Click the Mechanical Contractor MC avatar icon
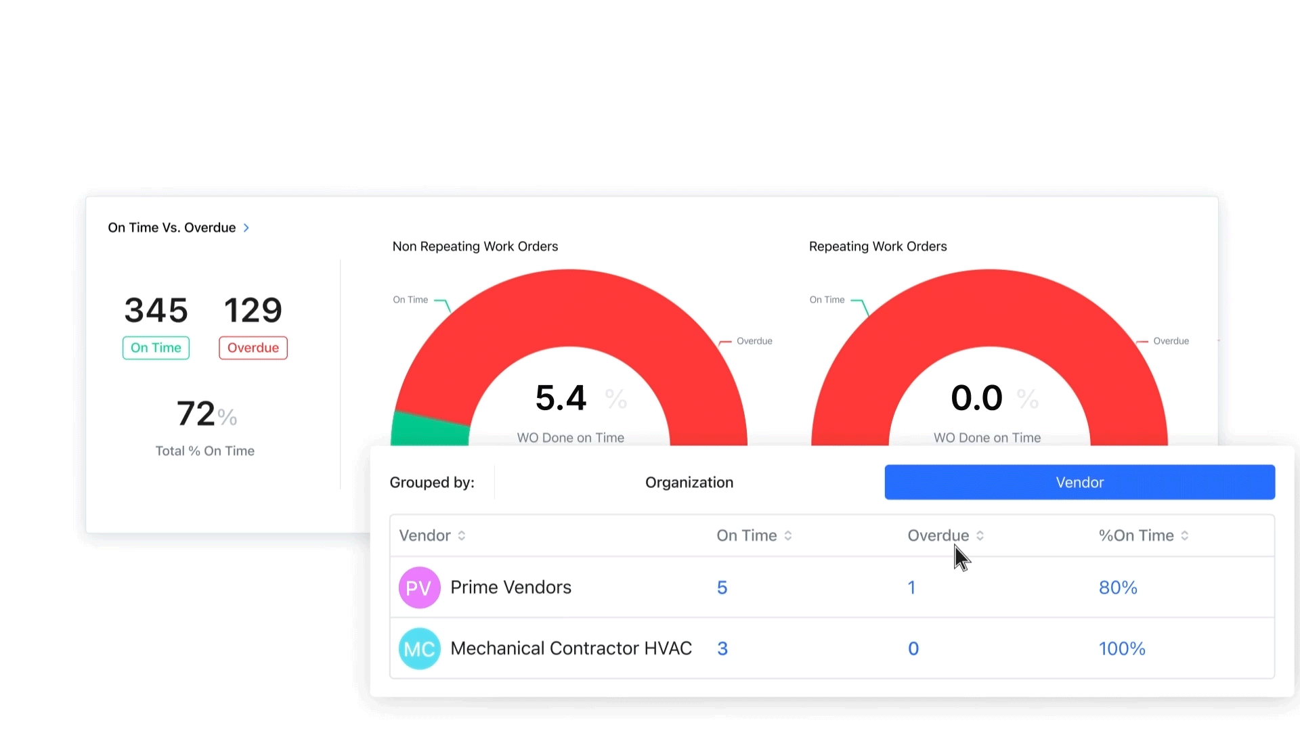This screenshot has width=1300, height=731. click(x=419, y=648)
